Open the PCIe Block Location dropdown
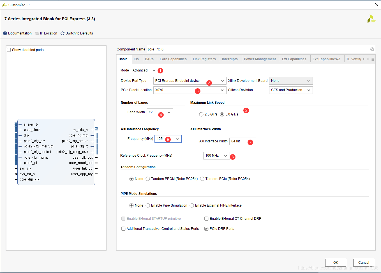 coord(190,90)
